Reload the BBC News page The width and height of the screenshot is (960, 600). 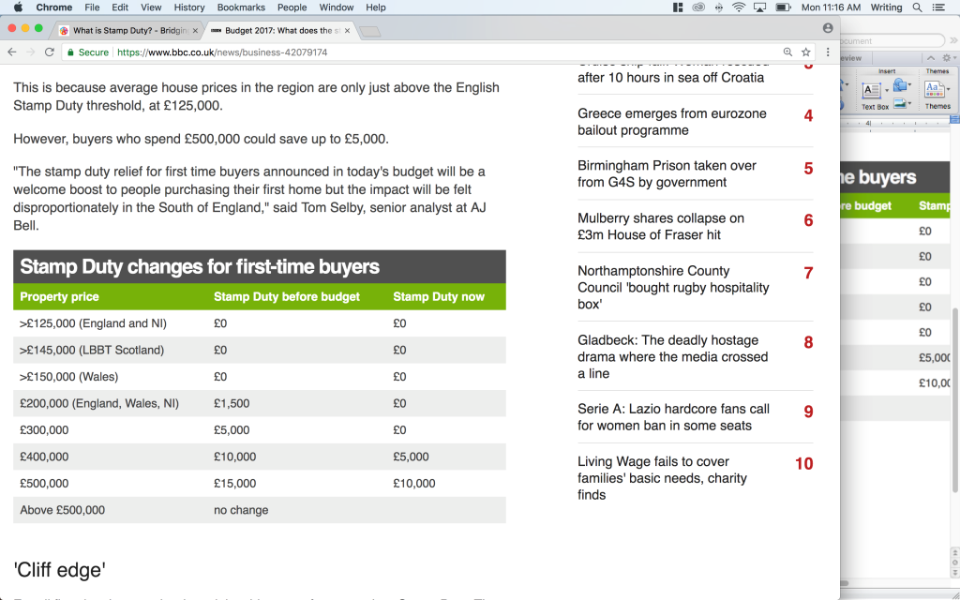tap(49, 53)
